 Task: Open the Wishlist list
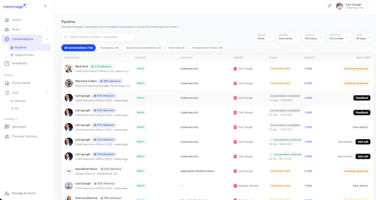(x=20, y=101)
